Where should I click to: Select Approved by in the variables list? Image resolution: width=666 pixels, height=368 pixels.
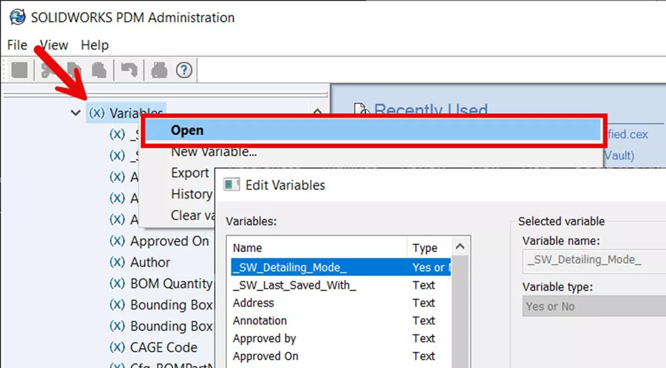click(264, 338)
